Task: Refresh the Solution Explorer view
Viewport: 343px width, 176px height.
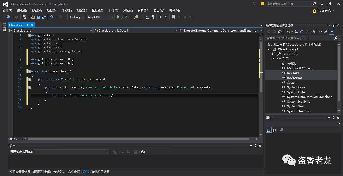Action: click(302, 32)
